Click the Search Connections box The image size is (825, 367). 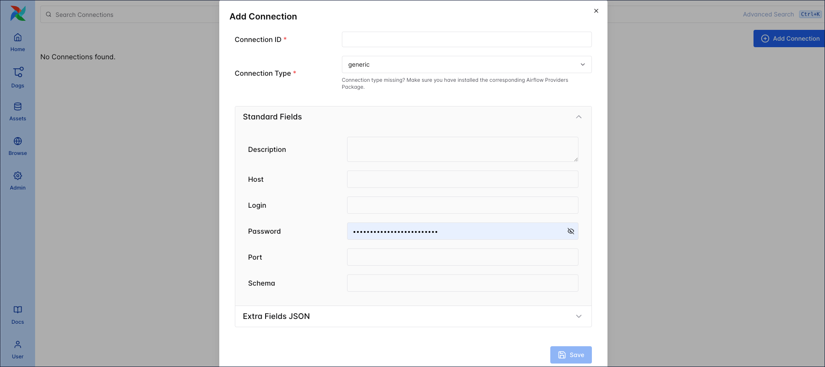tap(130, 15)
